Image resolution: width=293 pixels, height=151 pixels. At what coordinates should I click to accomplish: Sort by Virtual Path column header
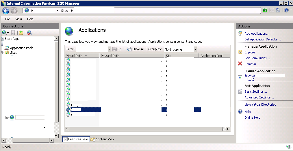(x=82, y=56)
